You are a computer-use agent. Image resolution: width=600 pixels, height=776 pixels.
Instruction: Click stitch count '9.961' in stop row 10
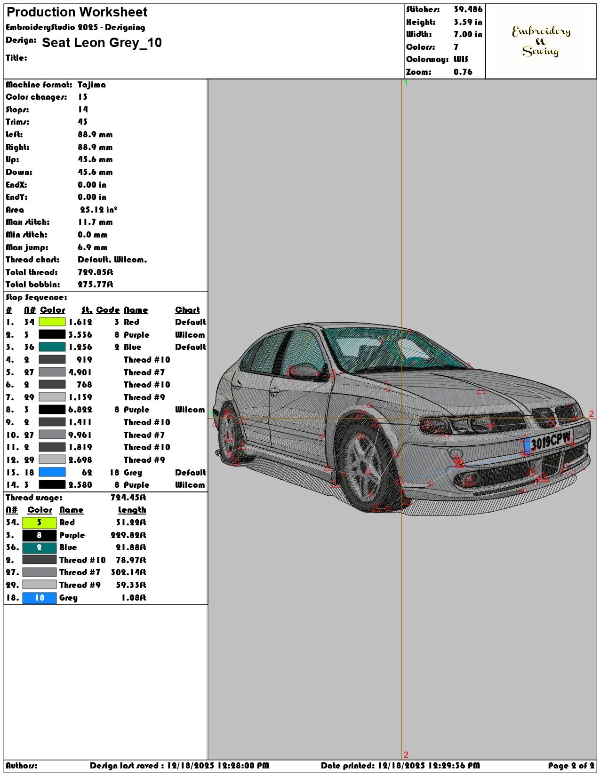[x=80, y=435]
